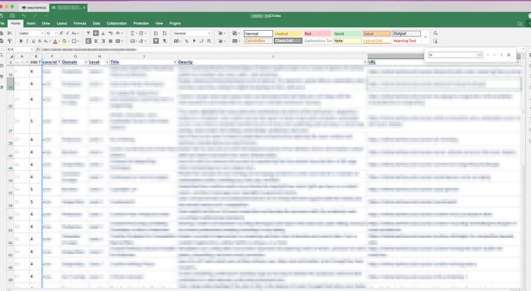Open the Calibri font name dropdown
The height and width of the screenshot is (291, 531).
coord(31,33)
